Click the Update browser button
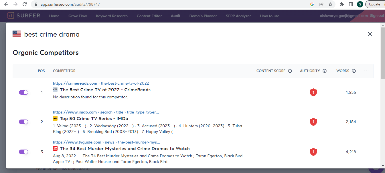Image resolution: width=385 pixels, height=173 pixels. [x=375, y=4]
